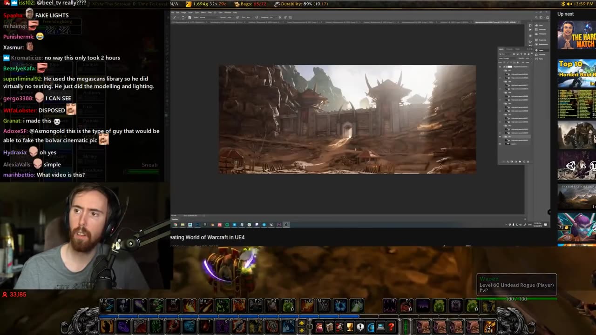Use the item bound to F3

[406, 305]
